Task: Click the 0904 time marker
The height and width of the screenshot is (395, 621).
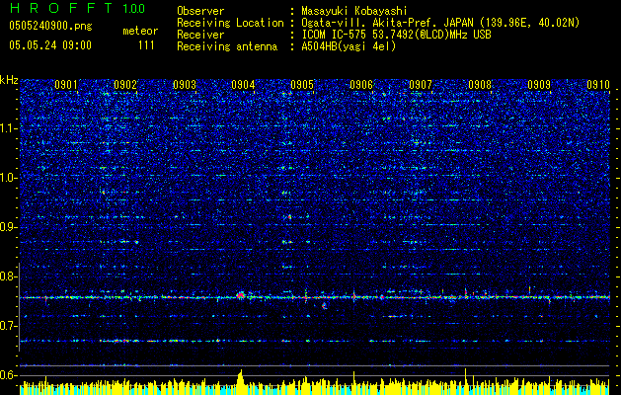Action: (243, 85)
